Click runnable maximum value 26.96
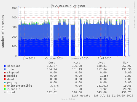The width and height of the screenshot is (137, 102). point(127,89)
